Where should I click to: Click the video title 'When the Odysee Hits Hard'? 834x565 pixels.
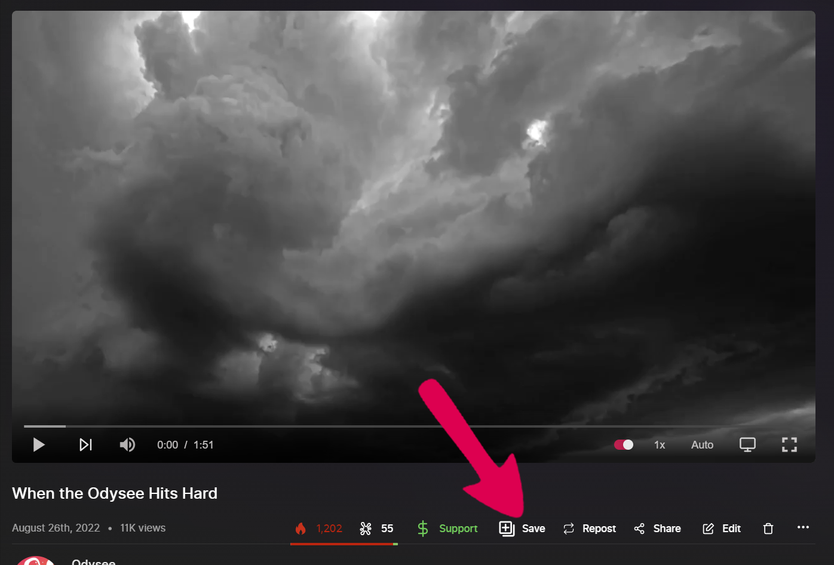[x=115, y=493]
